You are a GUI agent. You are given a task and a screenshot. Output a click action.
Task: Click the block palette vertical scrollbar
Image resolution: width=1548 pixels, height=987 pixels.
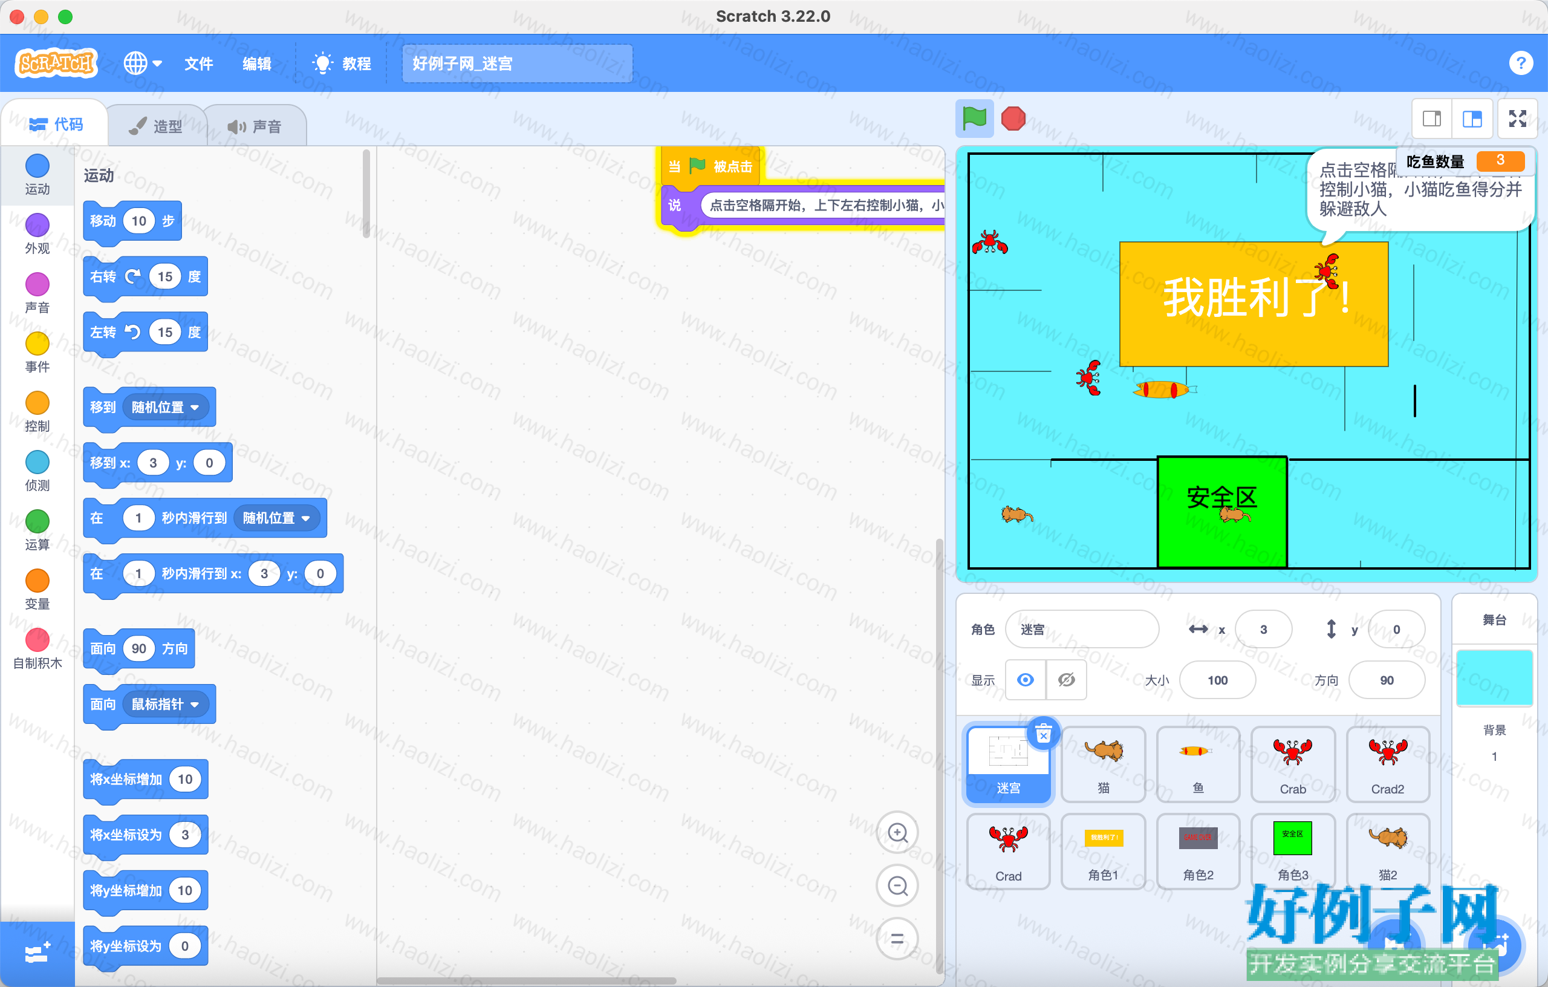tap(366, 193)
